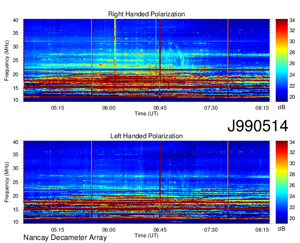The height and width of the screenshot is (243, 300).
Task: Click the 28 dB value on bottom color bar
Action: [x=292, y=174]
